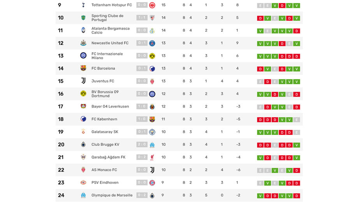Click the opponent crest in Galatasaray's row
The width and height of the screenshot is (358, 202).
[152, 132]
